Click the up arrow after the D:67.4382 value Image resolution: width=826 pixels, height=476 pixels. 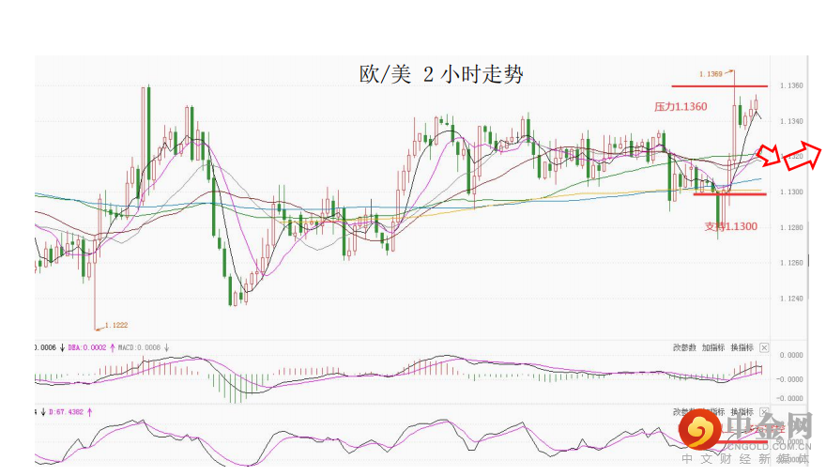89,412
